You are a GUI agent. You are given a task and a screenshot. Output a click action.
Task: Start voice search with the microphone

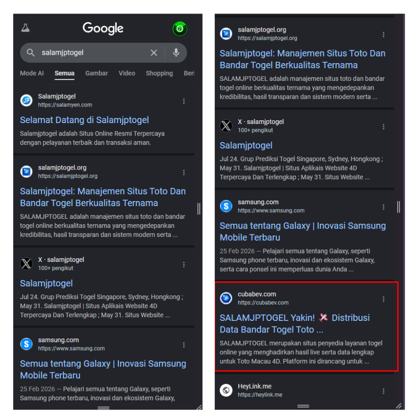click(176, 53)
